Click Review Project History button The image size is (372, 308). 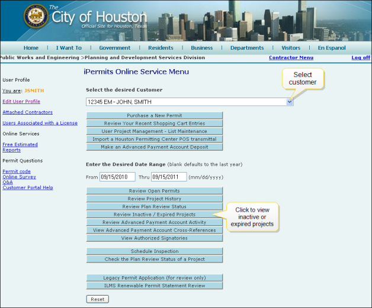pos(155,199)
